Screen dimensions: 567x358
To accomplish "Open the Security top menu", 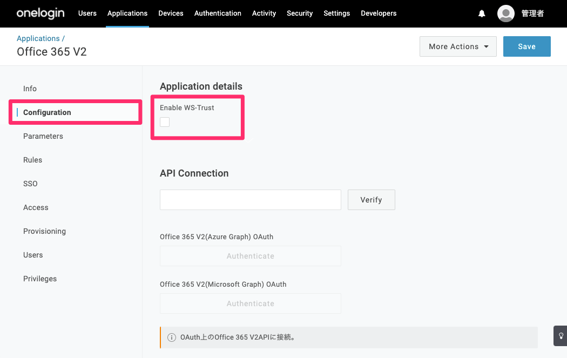I will click(x=299, y=13).
